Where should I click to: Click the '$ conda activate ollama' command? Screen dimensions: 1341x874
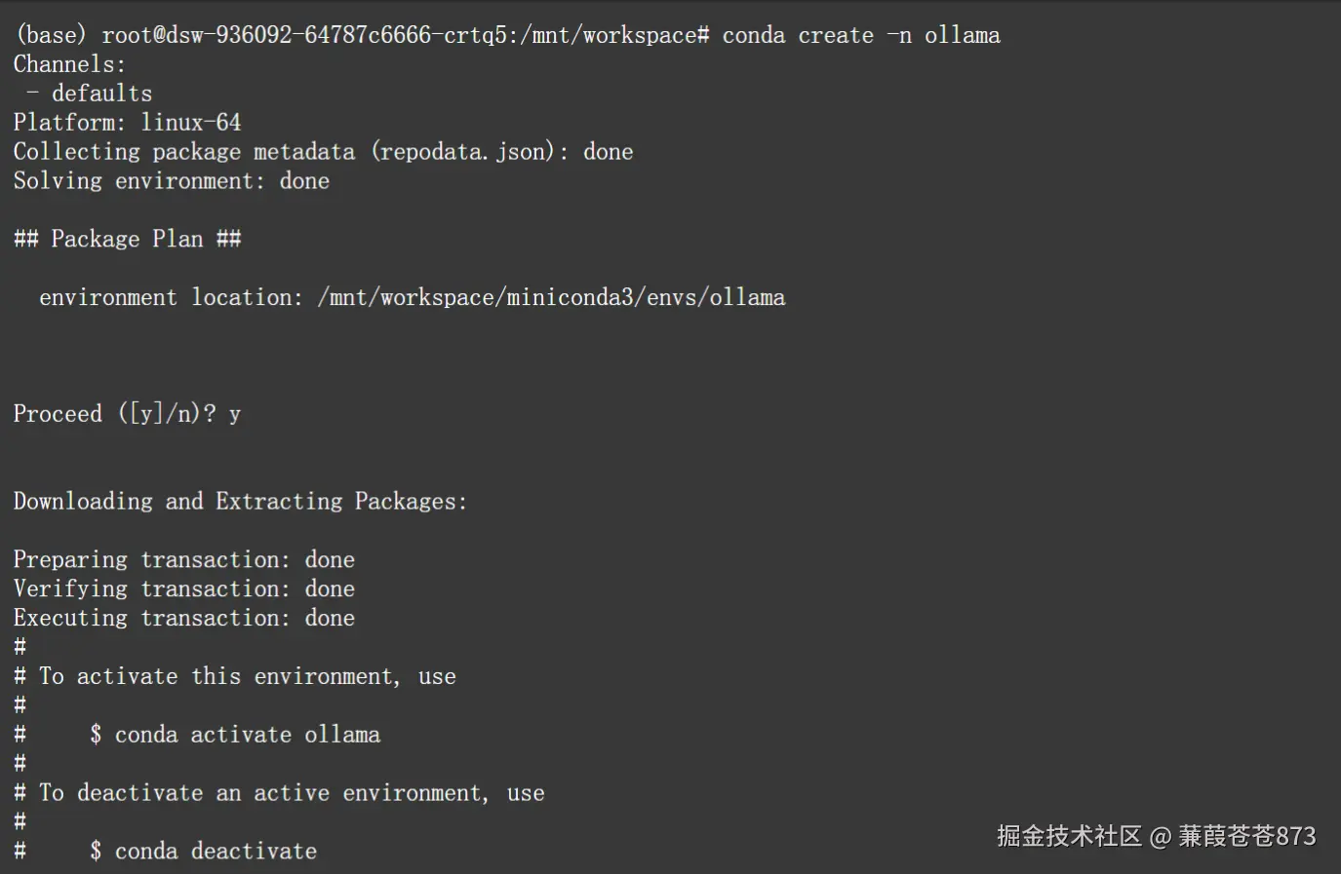click(235, 736)
